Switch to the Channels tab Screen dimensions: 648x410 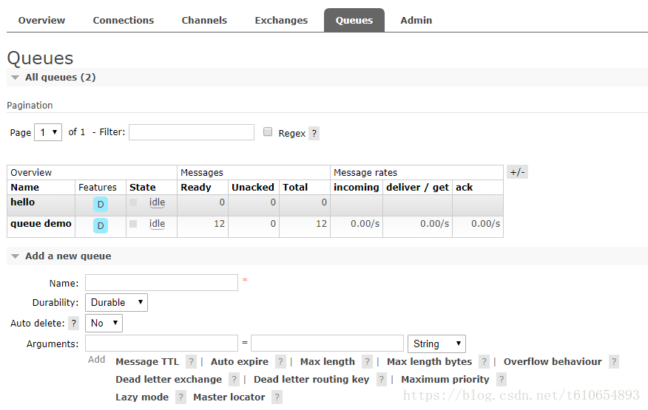point(204,20)
